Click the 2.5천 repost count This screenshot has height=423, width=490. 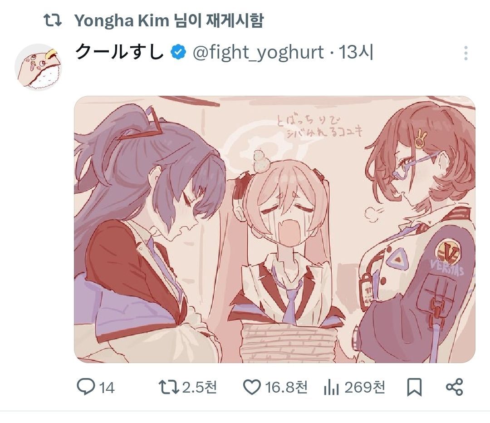click(199, 387)
